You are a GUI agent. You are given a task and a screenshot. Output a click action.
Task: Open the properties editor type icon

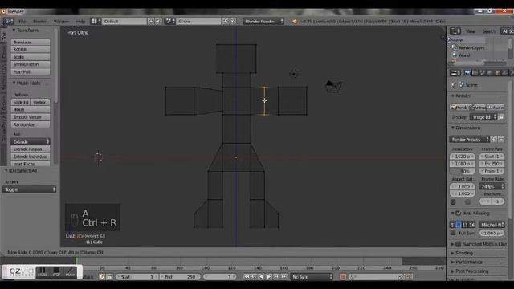click(455, 73)
